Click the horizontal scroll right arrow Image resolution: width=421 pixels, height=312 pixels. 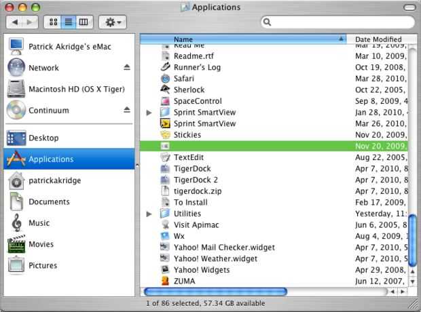click(x=403, y=292)
